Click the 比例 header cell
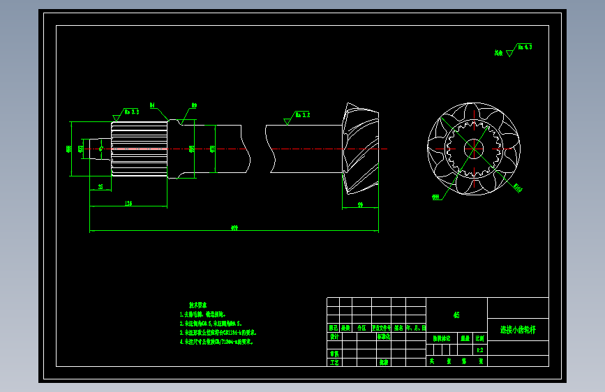The image size is (605, 392). 479,338
